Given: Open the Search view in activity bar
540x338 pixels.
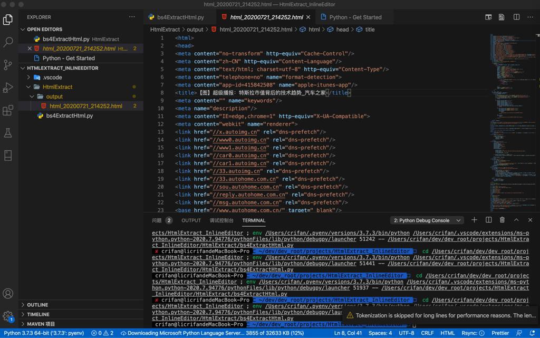Looking at the screenshot, I should (x=8, y=42).
